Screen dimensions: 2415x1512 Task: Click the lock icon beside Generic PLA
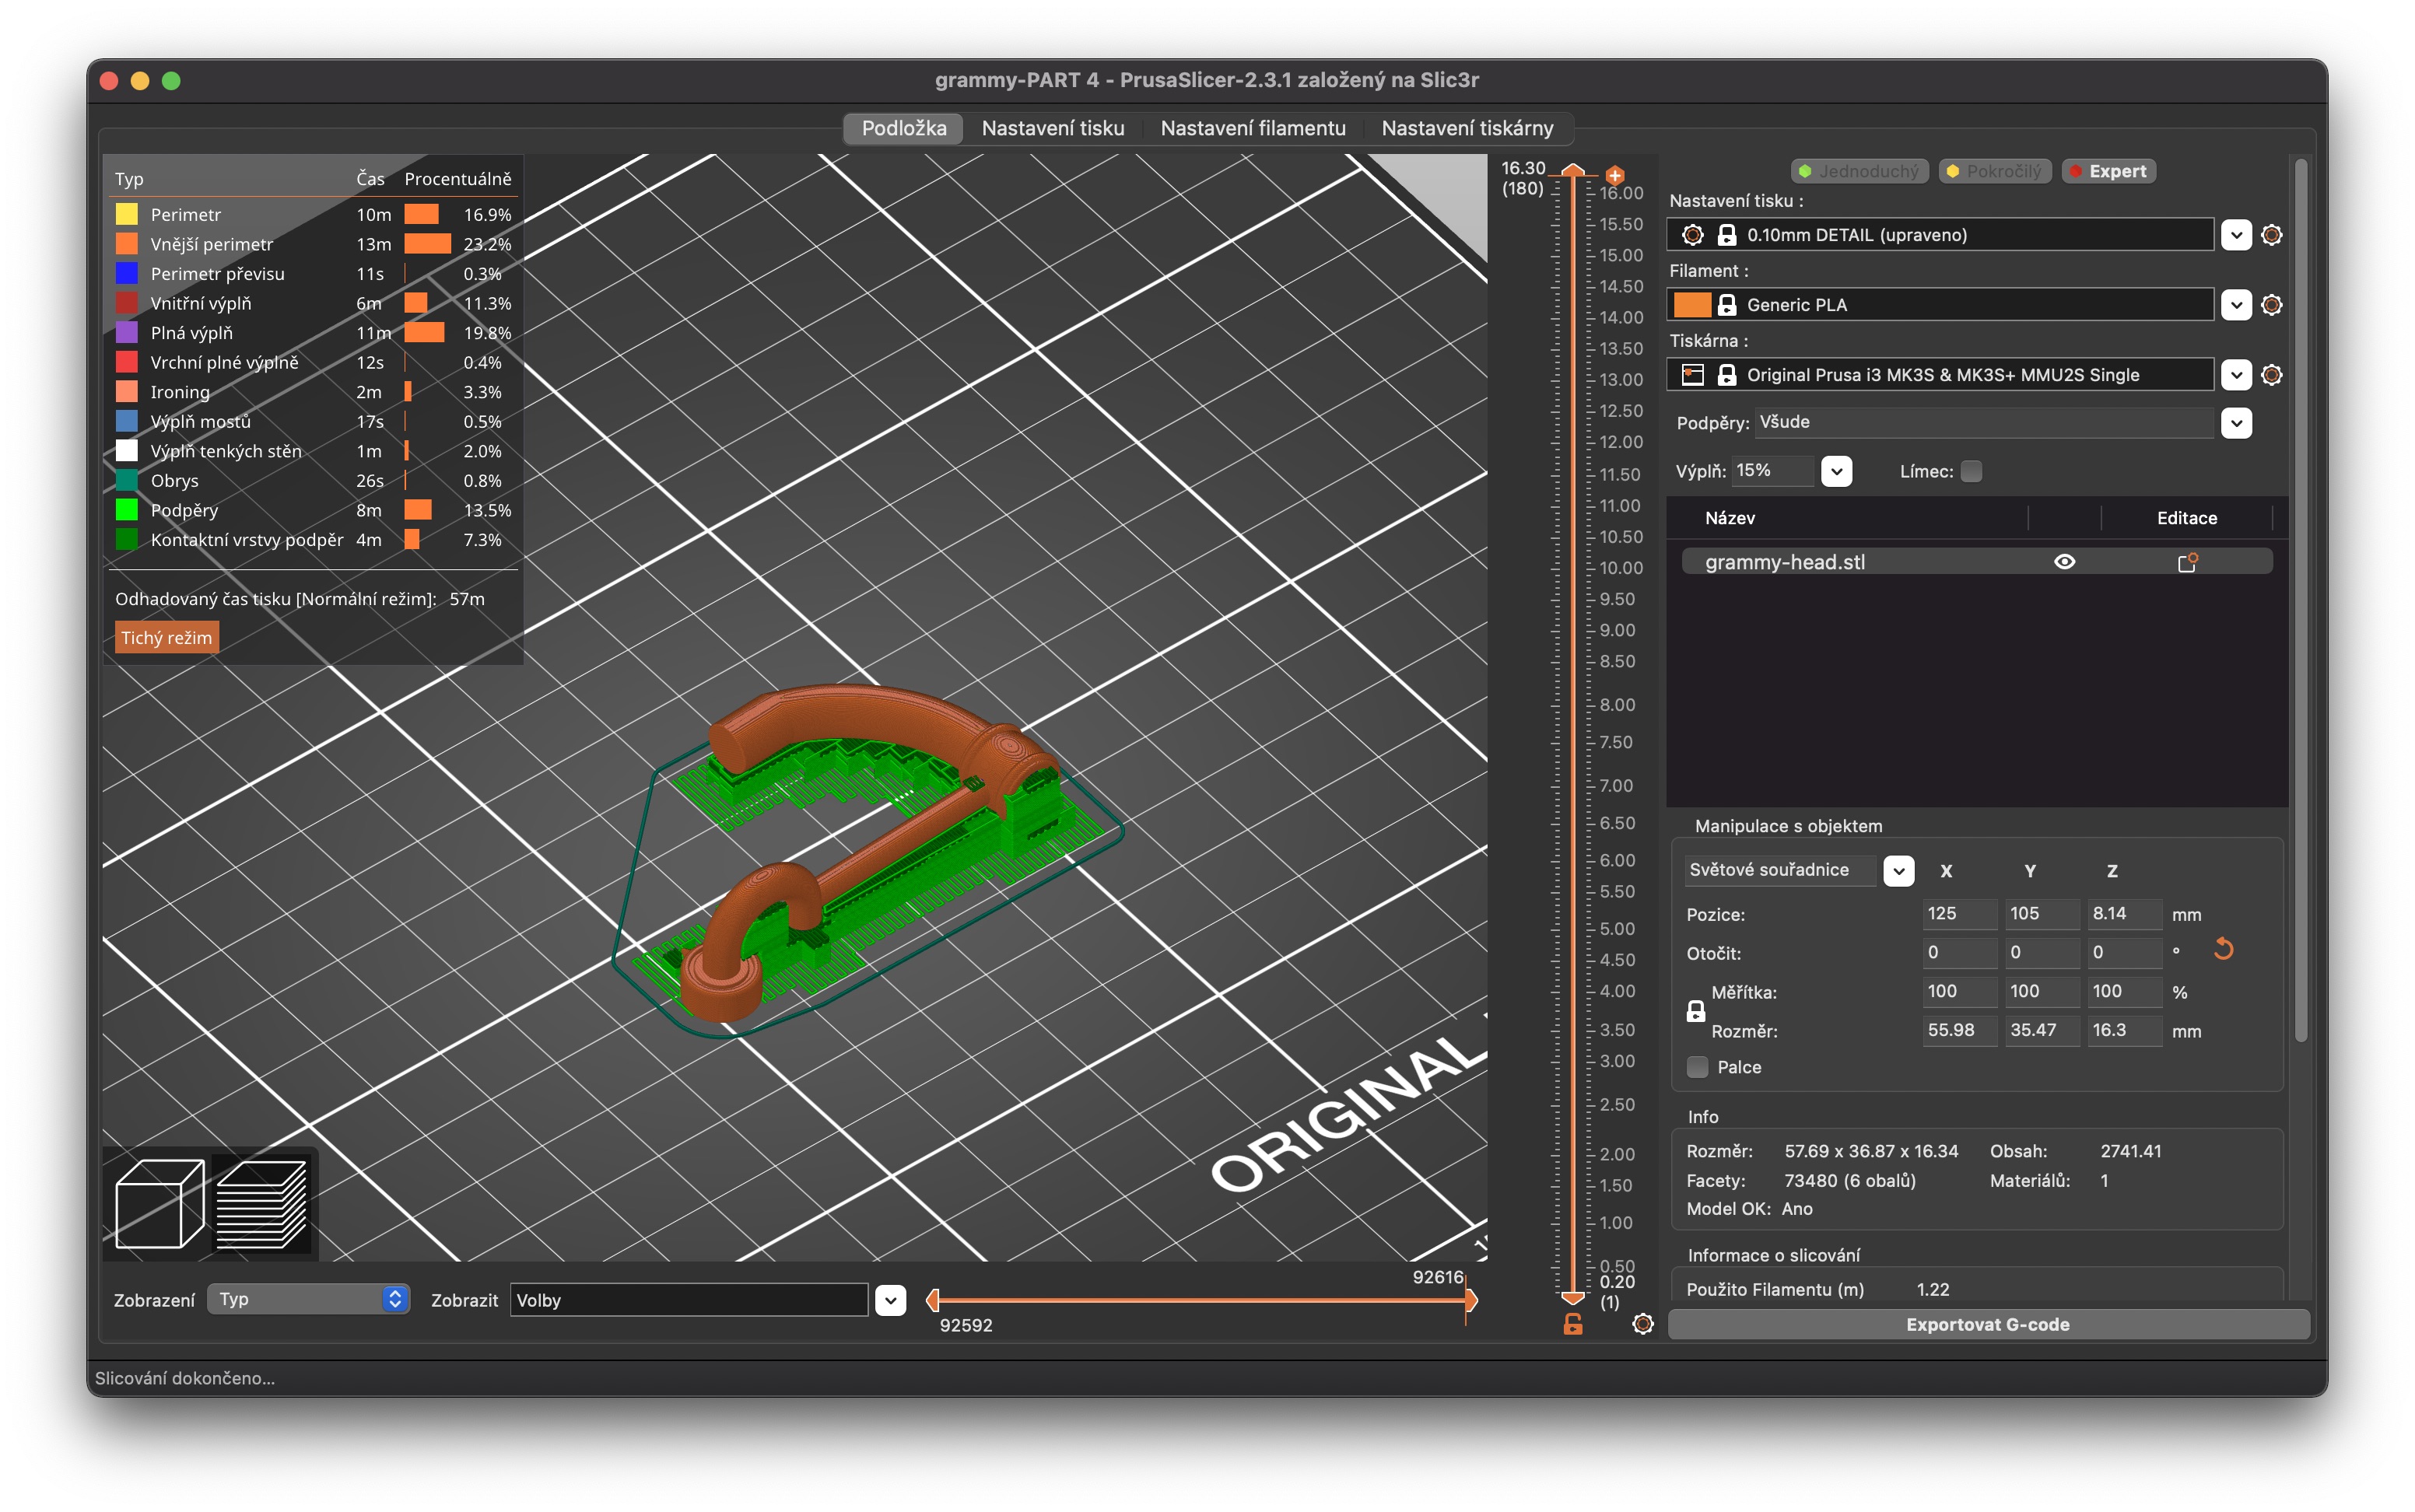(1727, 305)
